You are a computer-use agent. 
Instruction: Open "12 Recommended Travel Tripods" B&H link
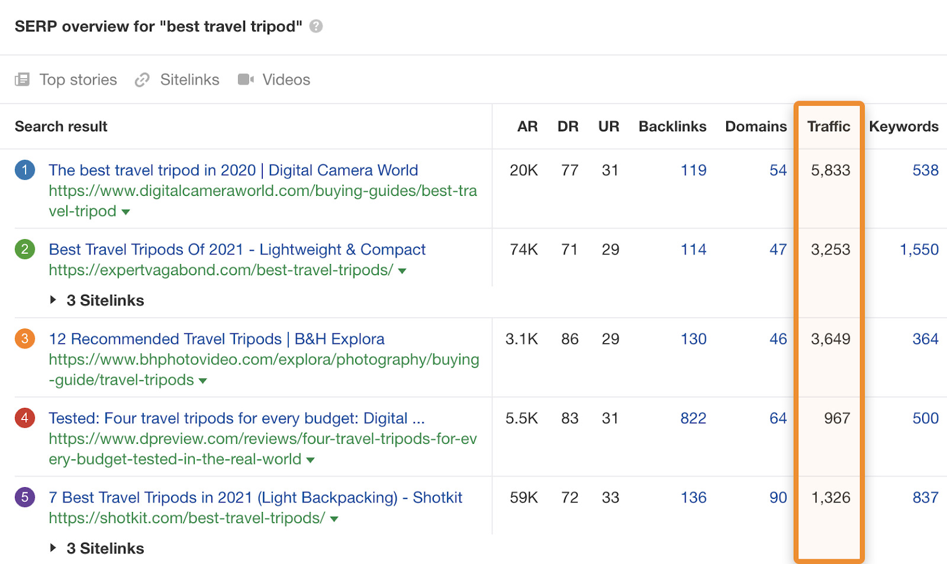click(217, 339)
